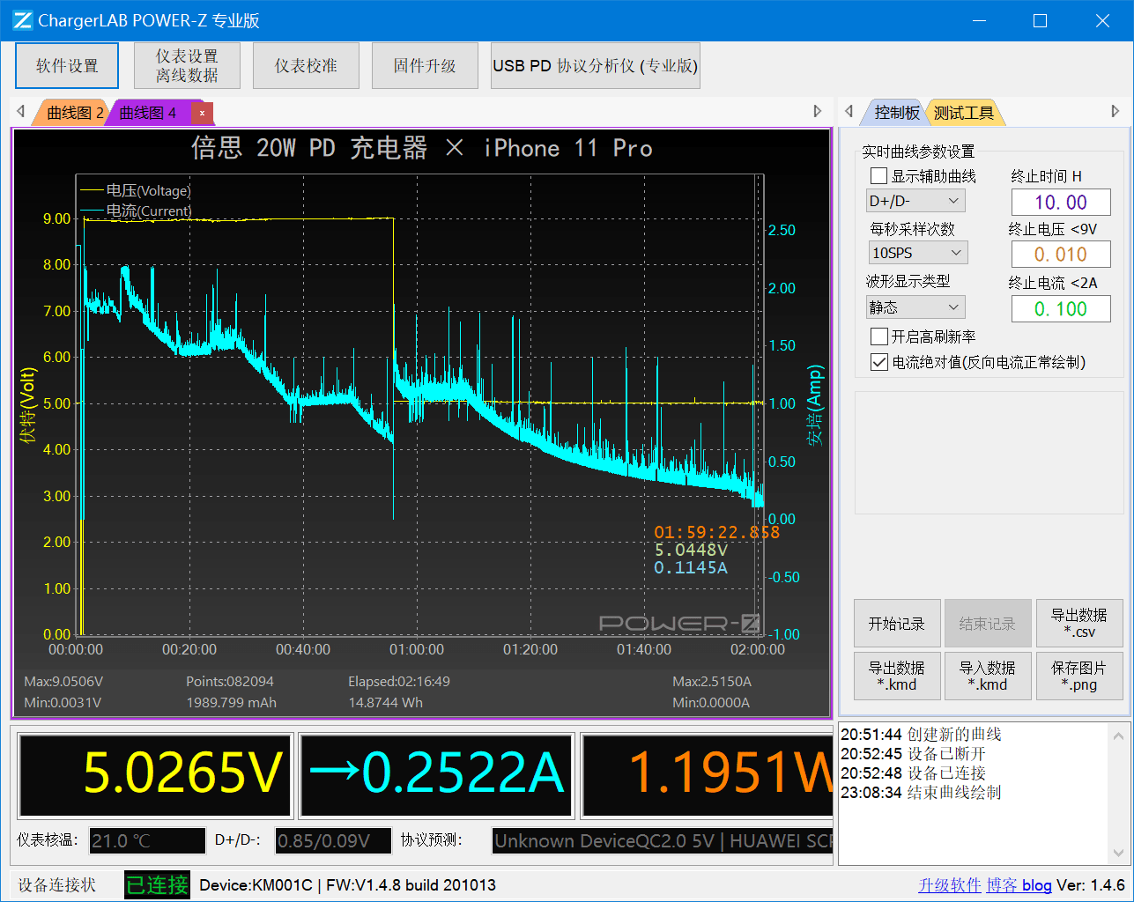The image size is (1134, 902).
Task: Open USB PD 协议分析仪 (专业版)
Action: click(596, 66)
